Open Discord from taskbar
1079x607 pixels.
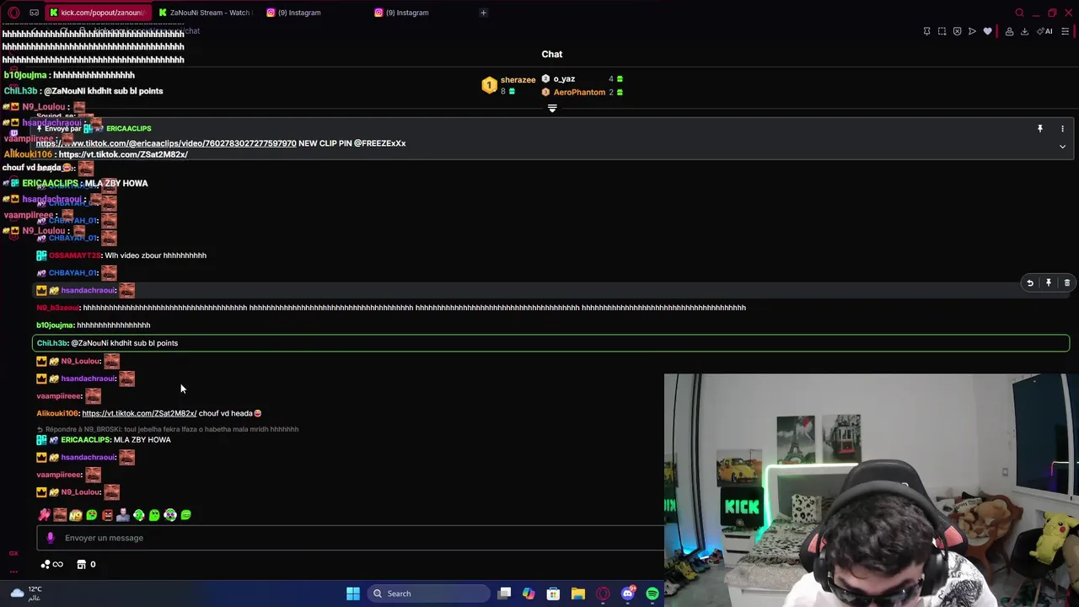point(627,594)
